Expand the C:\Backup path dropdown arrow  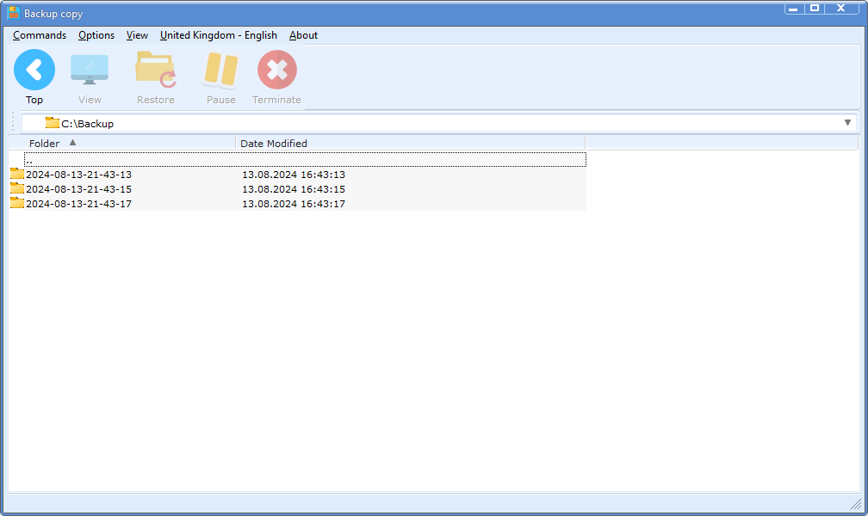coord(847,123)
